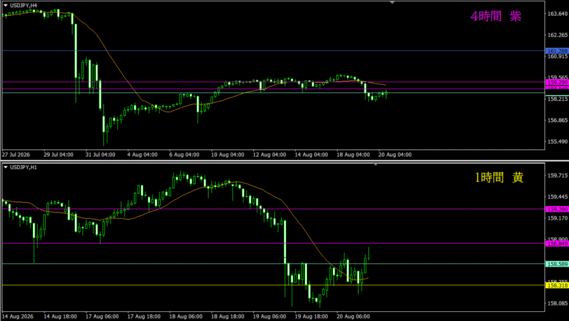Viewport: 569px width, 321px height.
Task: Click the 159.445 price scale value
Action: point(557,197)
